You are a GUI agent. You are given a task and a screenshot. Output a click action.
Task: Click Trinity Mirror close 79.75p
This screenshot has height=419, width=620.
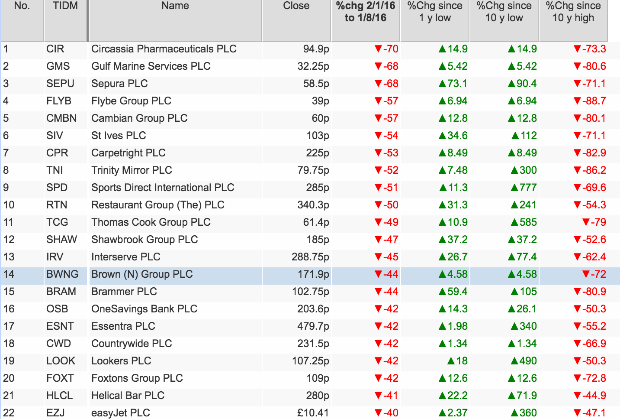313,170
